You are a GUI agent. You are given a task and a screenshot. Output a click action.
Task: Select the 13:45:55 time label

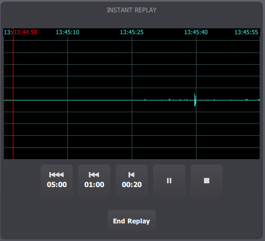[x=246, y=32]
